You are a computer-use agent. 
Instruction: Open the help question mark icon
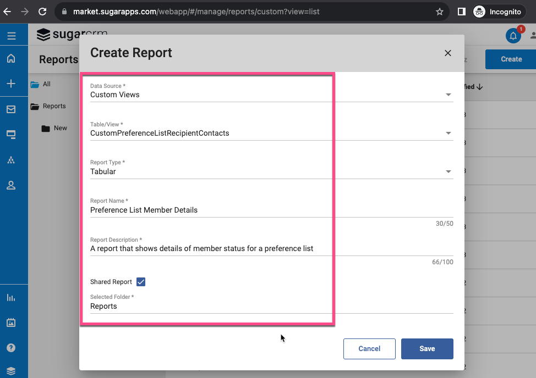(11, 348)
